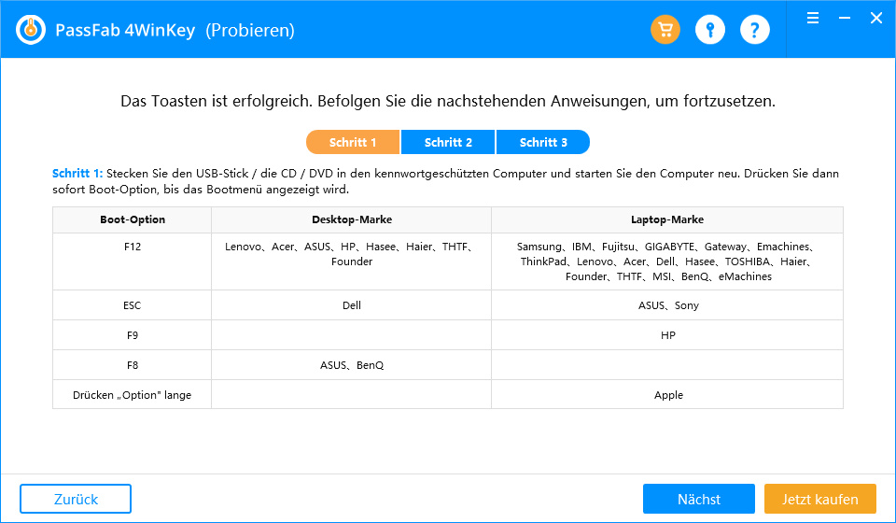Screen dimensions: 896x523
Task: Click the Drücken "Option" lange cell
Action: pyautogui.click(x=133, y=395)
